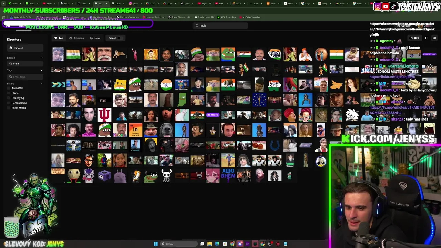This screenshot has width=441, height=248.
Task: Open the green Indiana state shape emote
Action: pos(182,100)
